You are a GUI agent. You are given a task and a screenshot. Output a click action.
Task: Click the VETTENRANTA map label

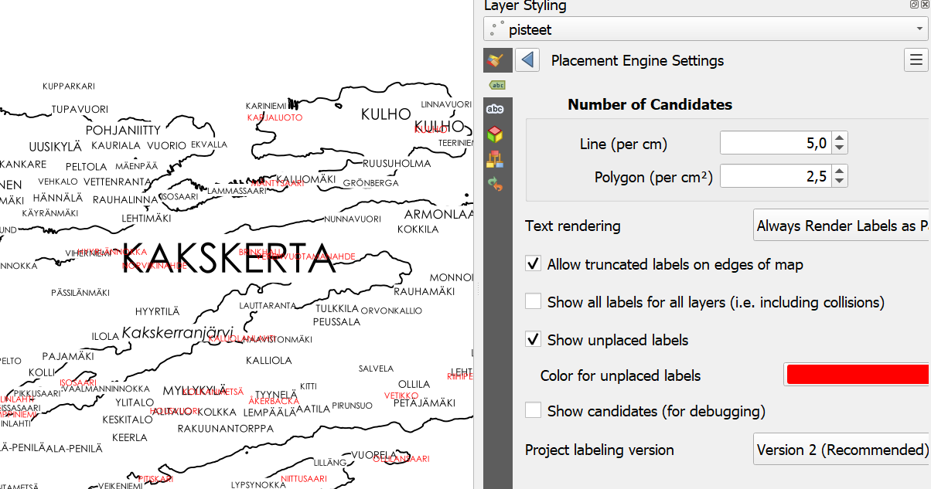[x=117, y=182]
